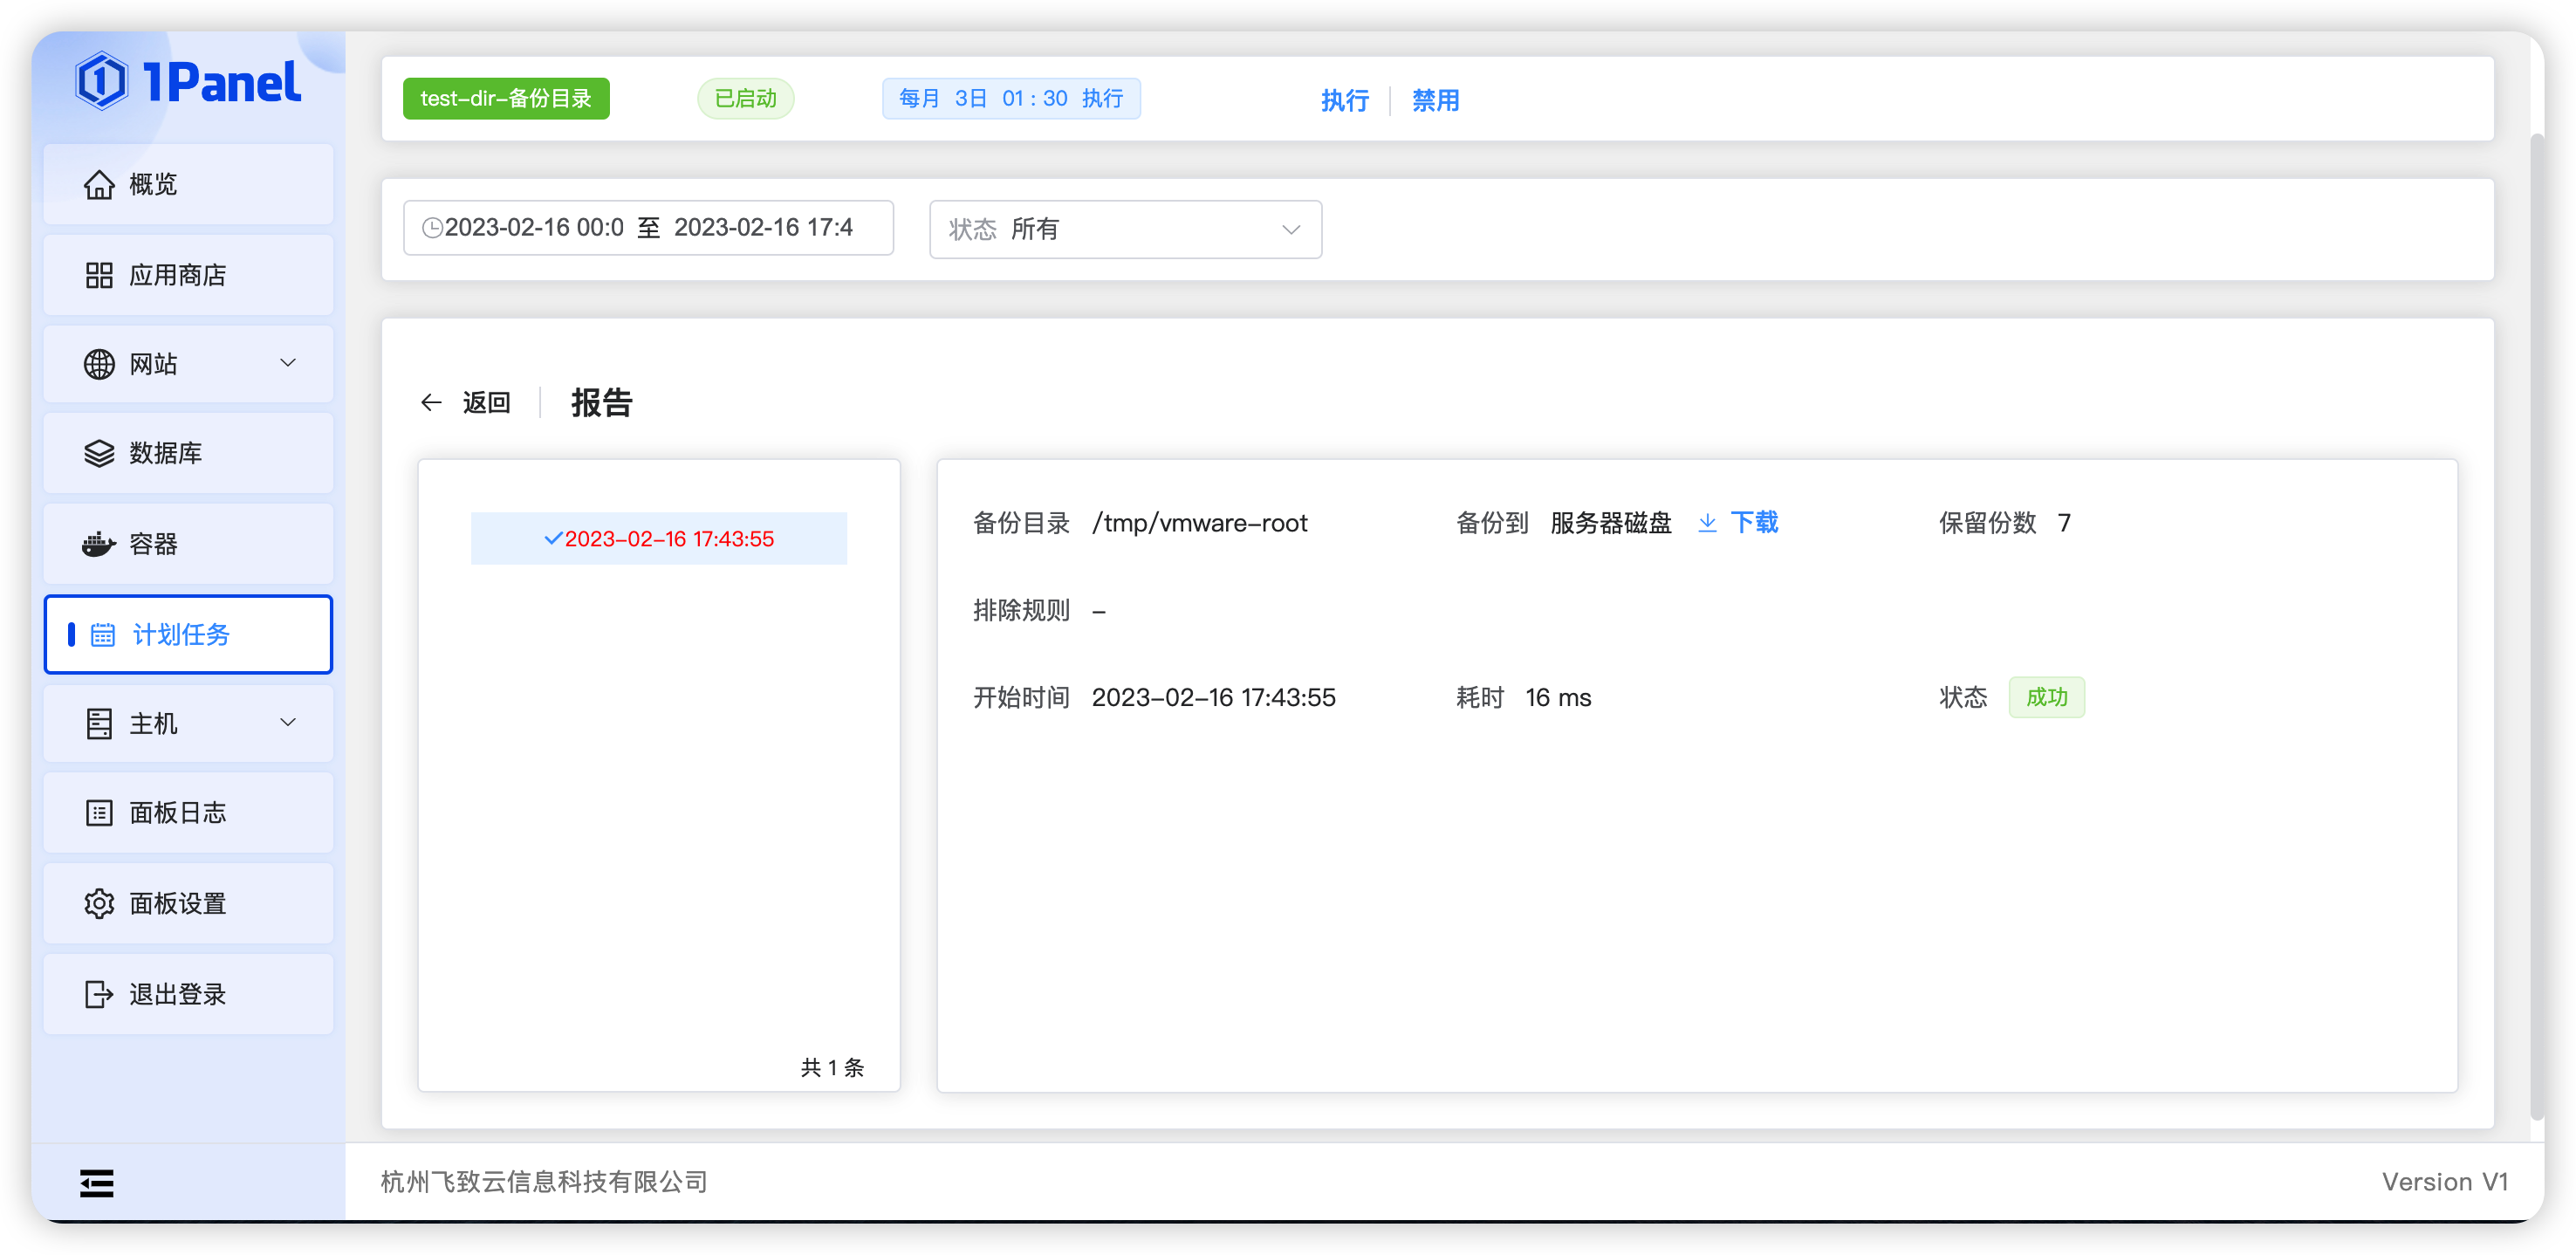This screenshot has height=1255, width=2576.
Task: Click the clock icon in the date range field
Action: tap(432, 227)
